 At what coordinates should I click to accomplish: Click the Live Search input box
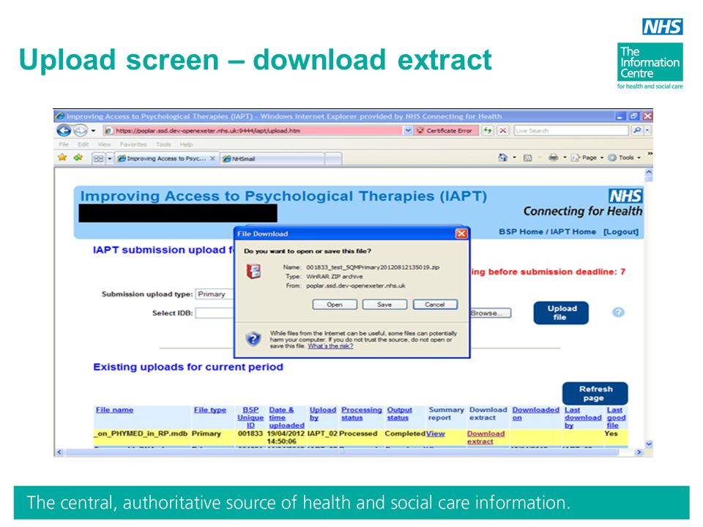570,130
